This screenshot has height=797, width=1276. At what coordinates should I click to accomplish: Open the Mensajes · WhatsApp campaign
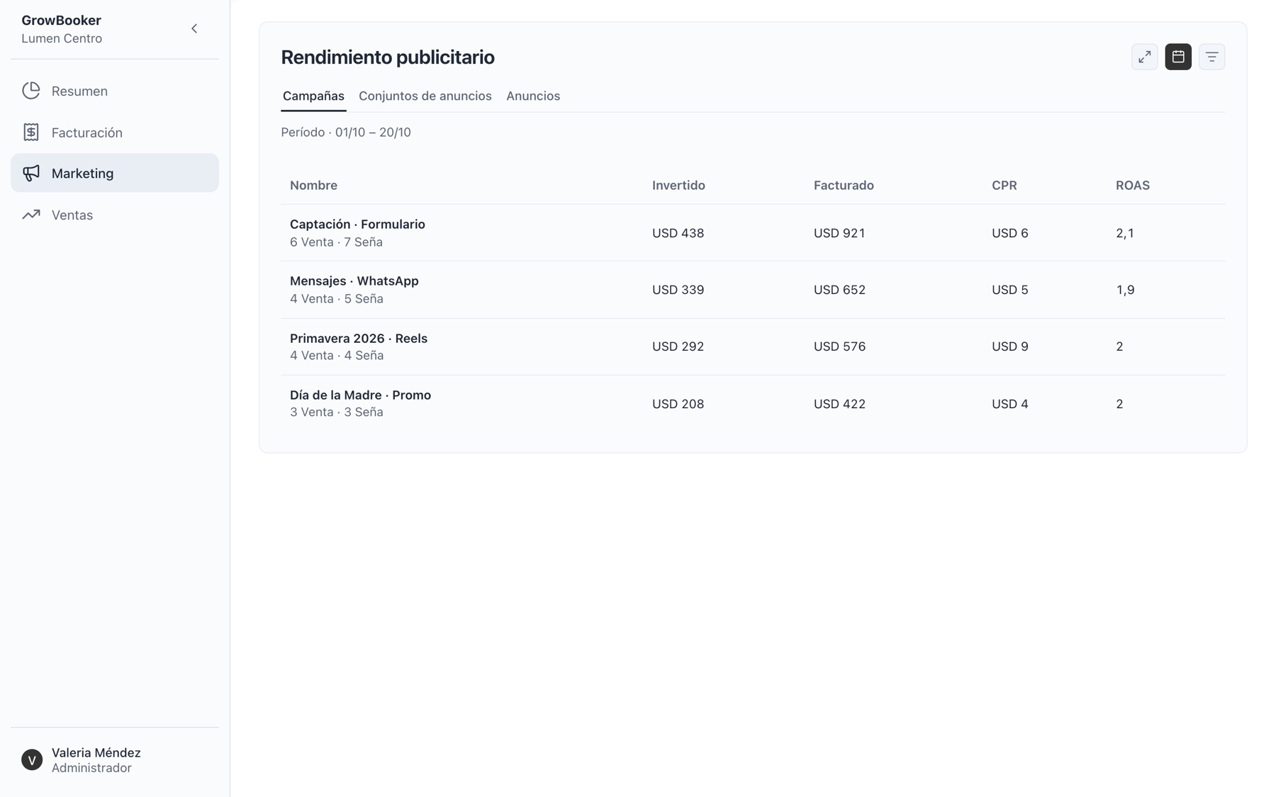point(752,290)
